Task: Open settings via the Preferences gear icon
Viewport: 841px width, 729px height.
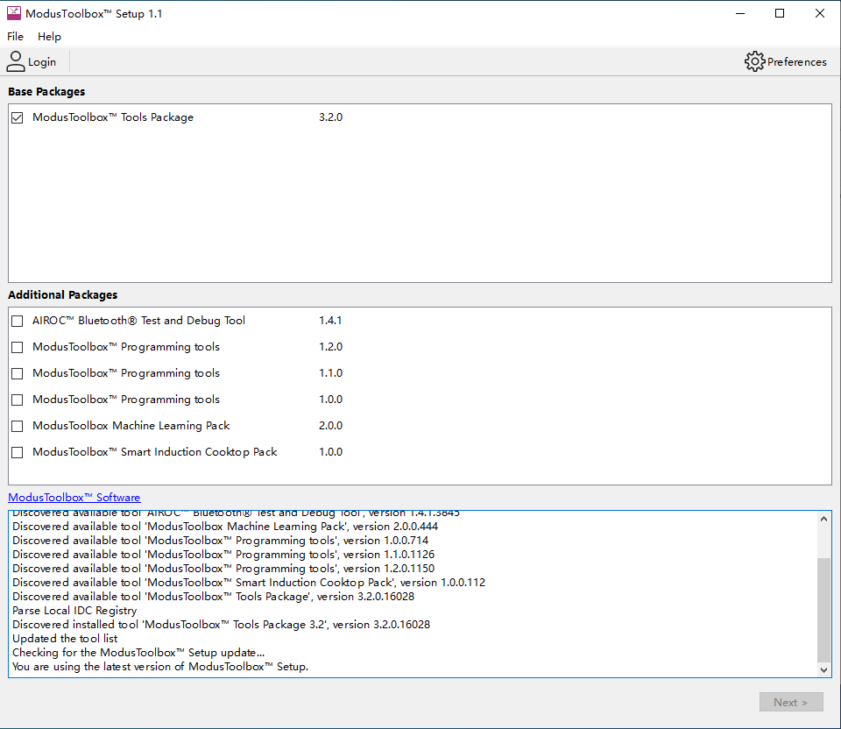Action: click(x=754, y=61)
